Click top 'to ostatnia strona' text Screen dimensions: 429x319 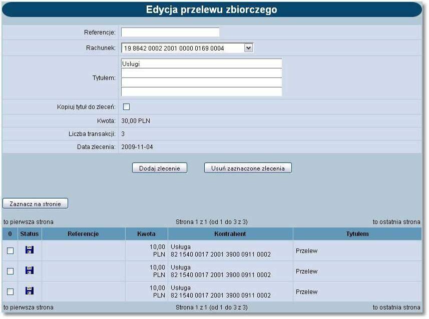coord(396,222)
